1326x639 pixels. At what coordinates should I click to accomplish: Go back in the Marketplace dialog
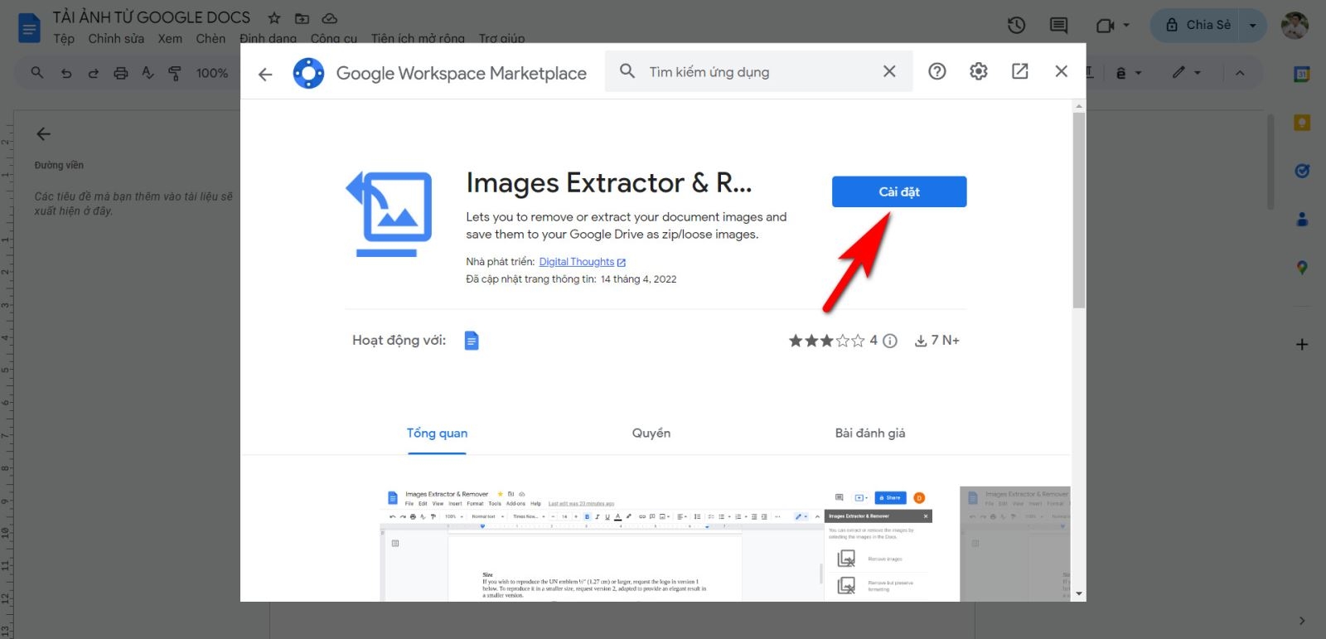[265, 75]
